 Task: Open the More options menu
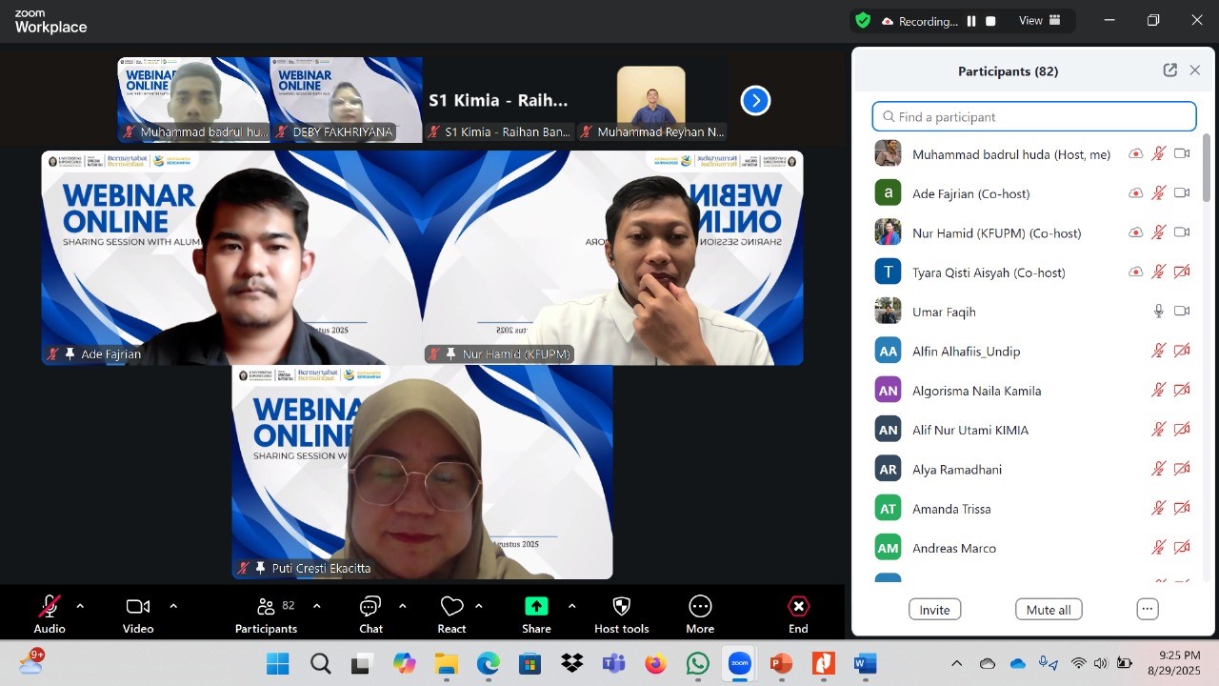coord(700,614)
